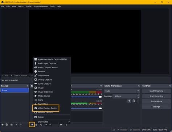Image resolution: width=172 pixels, height=132 pixels.
Task: Click the add source plus button
Action: pos(32,124)
